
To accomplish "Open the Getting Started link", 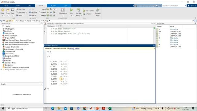I will tap(74, 48).
